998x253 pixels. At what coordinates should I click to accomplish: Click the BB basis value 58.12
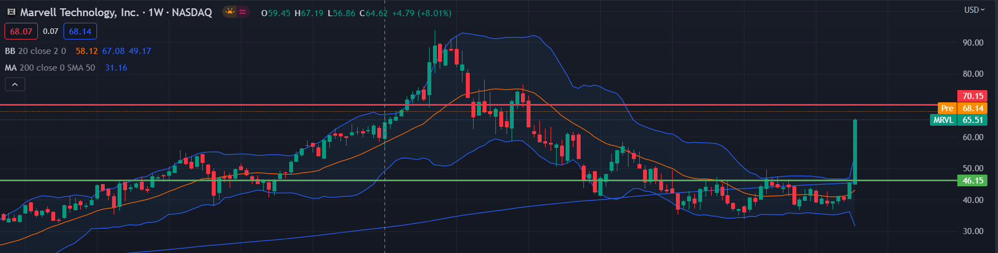(86, 51)
